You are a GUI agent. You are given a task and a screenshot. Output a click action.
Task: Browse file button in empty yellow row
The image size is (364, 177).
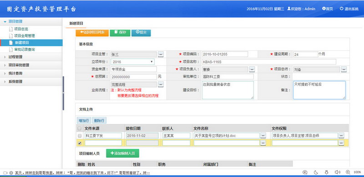pos(263,143)
